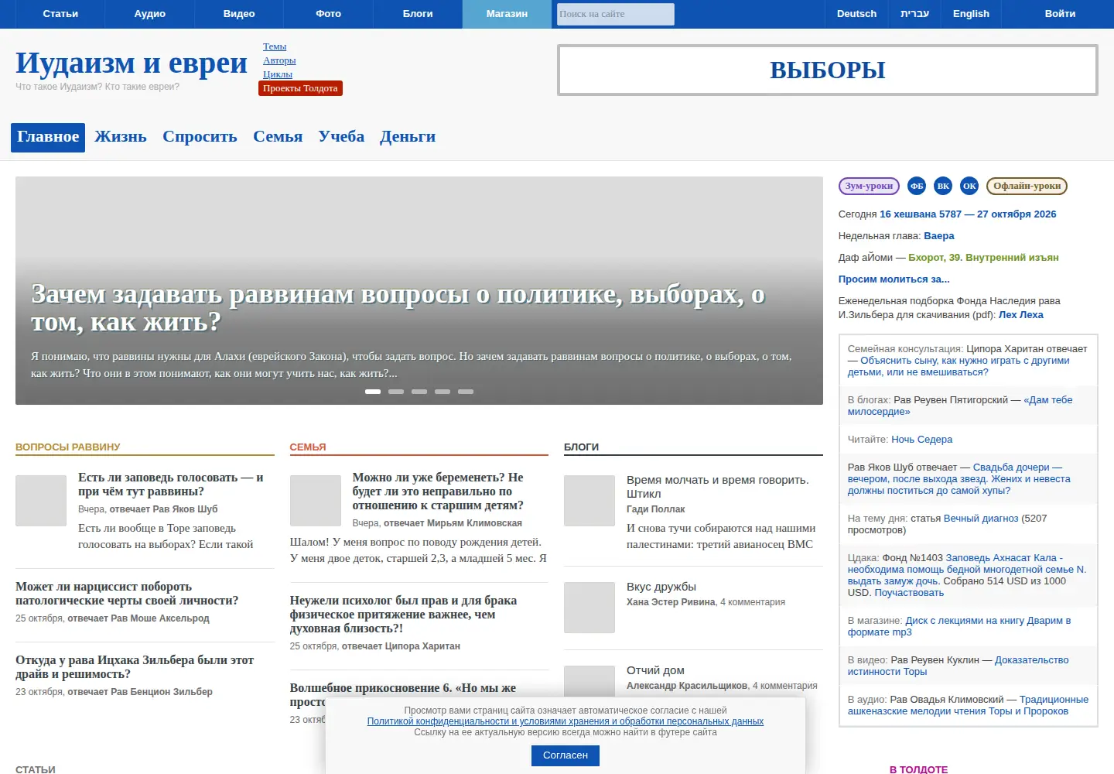Accept the privacy notice with Согласен
The width and height of the screenshot is (1114, 774).
(x=566, y=755)
